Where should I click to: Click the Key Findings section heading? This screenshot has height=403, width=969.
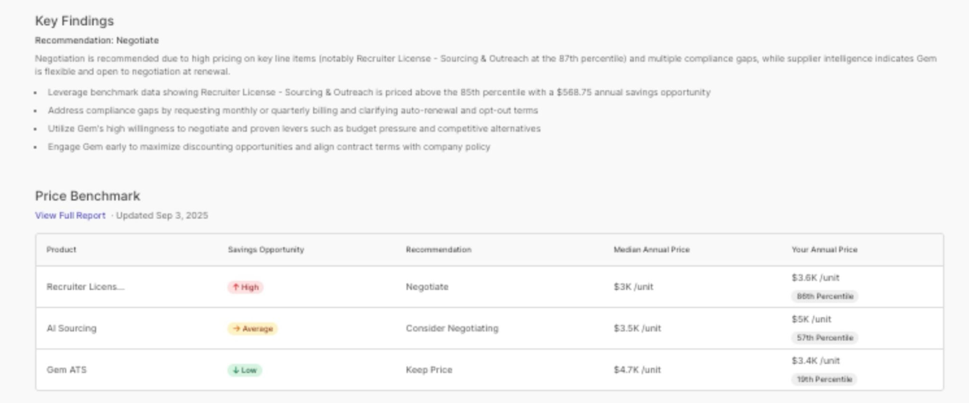pyautogui.click(x=74, y=21)
